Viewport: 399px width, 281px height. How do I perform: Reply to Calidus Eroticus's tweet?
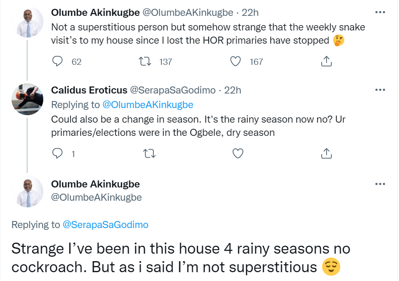click(x=57, y=153)
